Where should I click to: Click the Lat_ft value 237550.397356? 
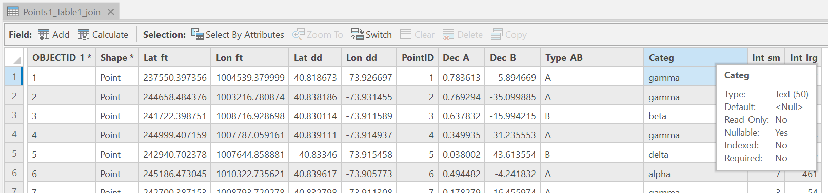175,77
